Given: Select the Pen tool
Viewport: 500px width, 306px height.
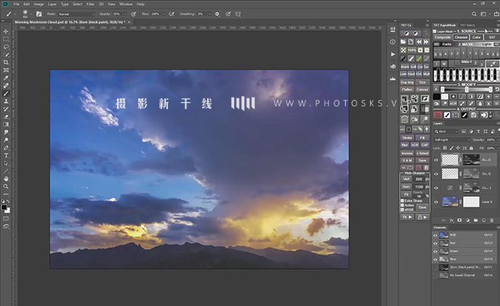Looking at the screenshot, I should (x=6, y=148).
